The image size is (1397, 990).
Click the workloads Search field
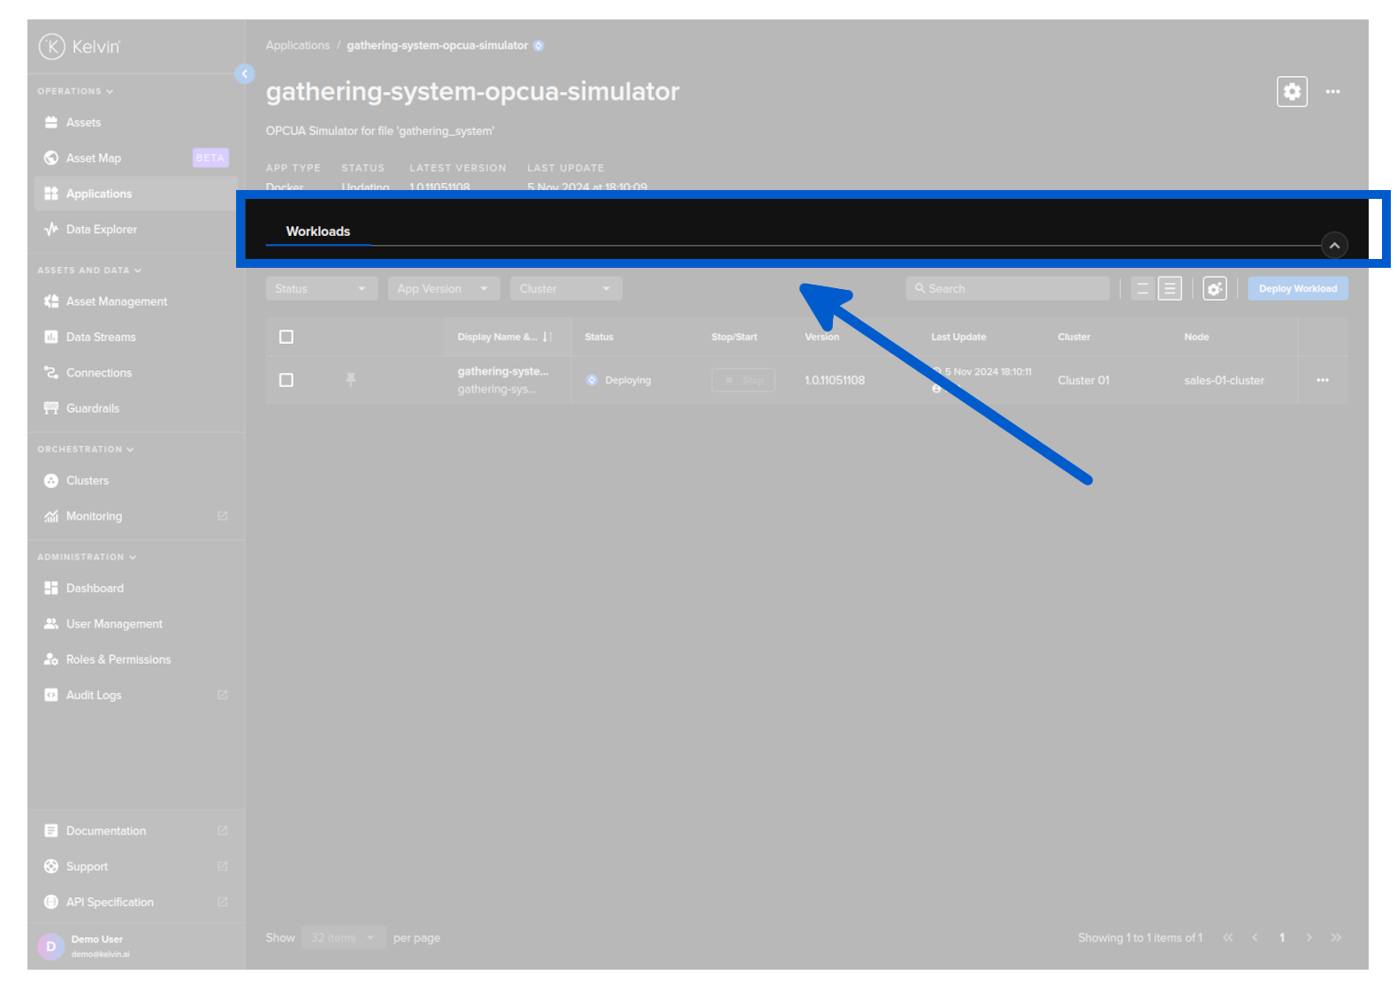1008,289
